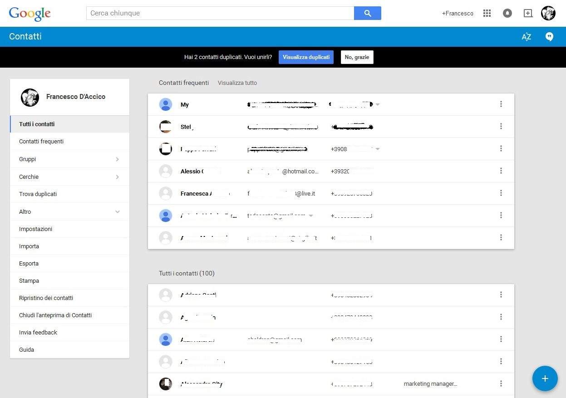Add new contact with blue plus button
566x398 pixels.
(x=545, y=378)
